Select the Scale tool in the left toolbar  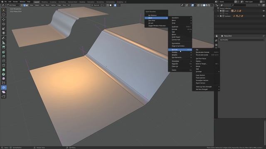pyautogui.click(x=4, y=29)
